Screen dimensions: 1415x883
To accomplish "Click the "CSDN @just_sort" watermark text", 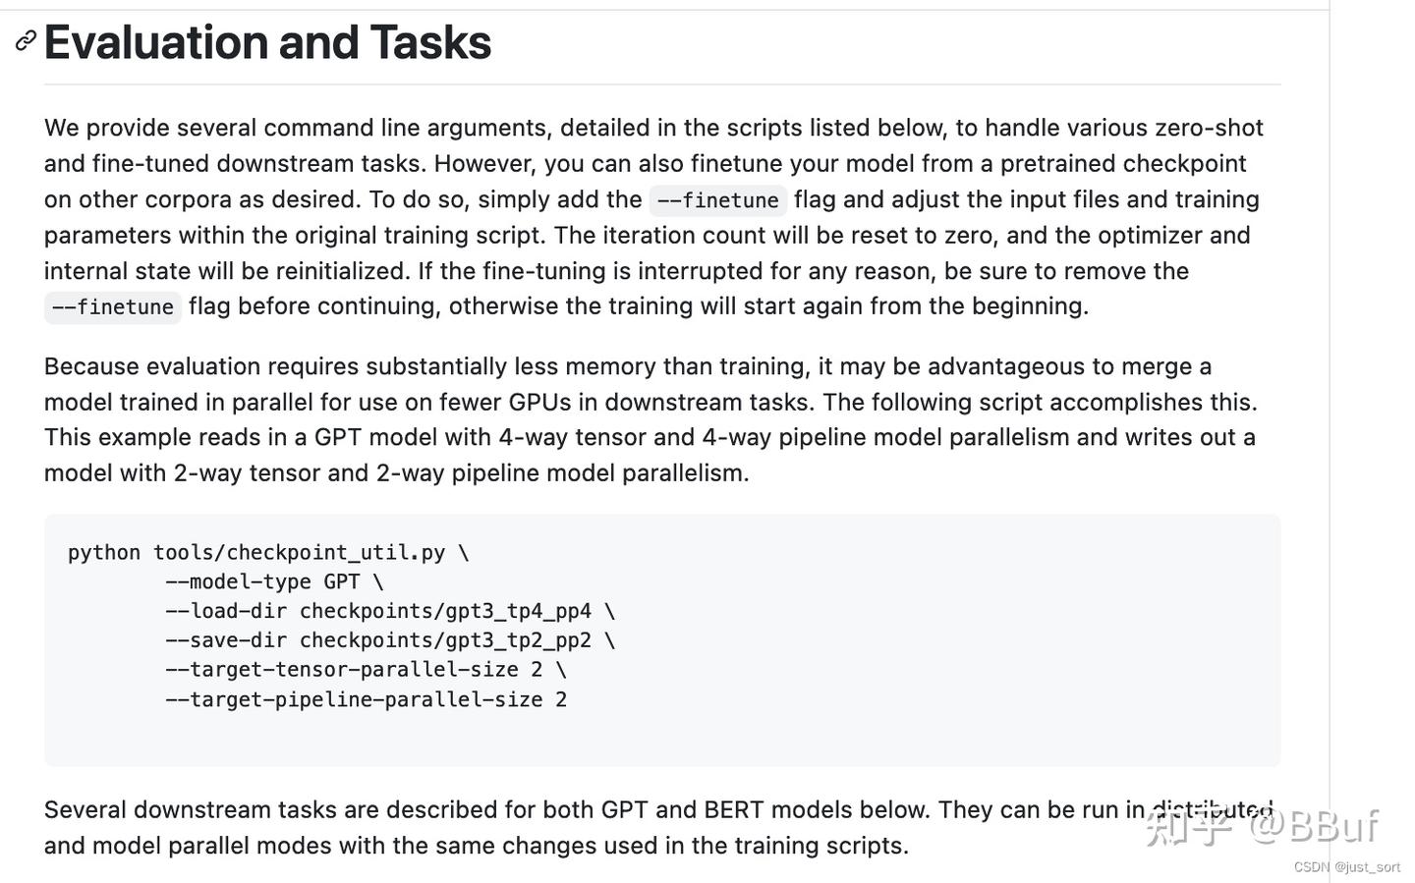I will pos(1346,867).
